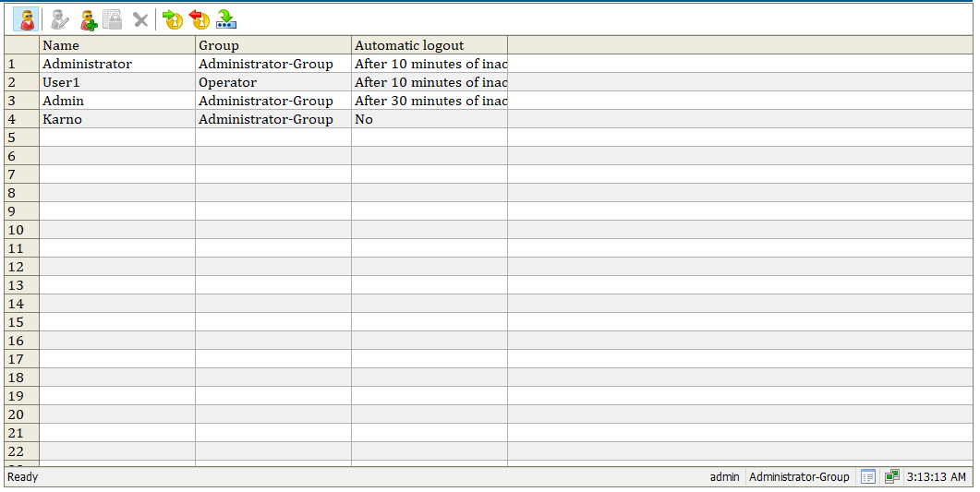The height and width of the screenshot is (492, 980).
Task: Click the green arrow key icon
Action: (172, 19)
